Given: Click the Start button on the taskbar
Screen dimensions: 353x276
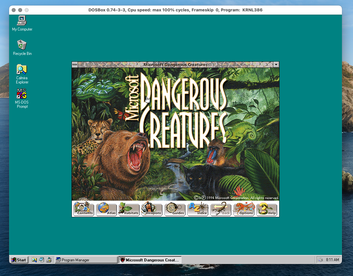Looking at the screenshot, I should click(19, 260).
